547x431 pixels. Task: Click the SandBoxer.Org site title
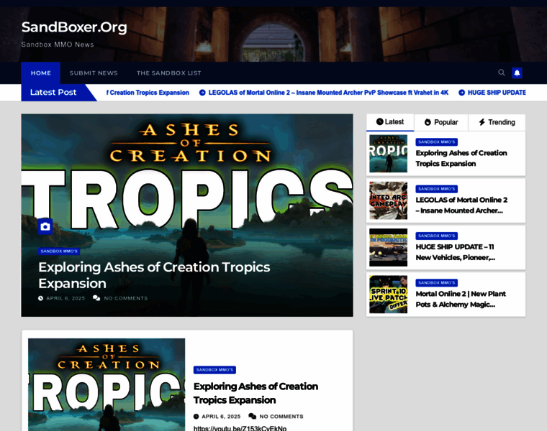(74, 27)
